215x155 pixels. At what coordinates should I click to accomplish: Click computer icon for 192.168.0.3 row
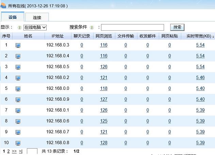(x=18, y=45)
